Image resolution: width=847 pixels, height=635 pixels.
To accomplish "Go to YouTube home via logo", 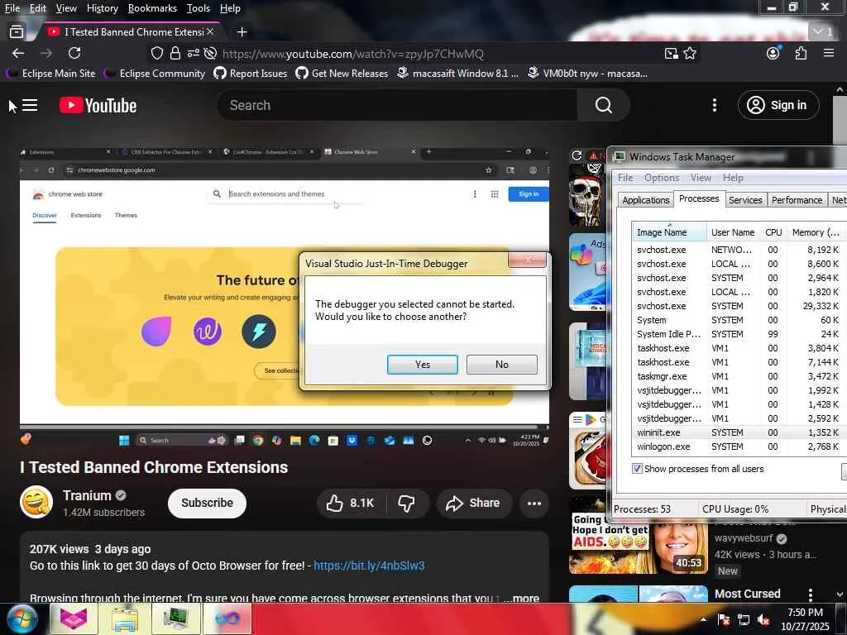I will pos(98,105).
